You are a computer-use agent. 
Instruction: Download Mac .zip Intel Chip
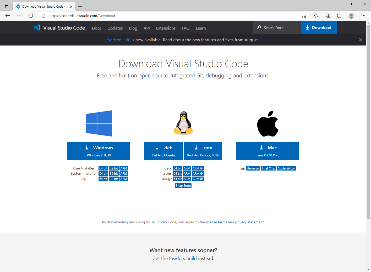point(268,168)
